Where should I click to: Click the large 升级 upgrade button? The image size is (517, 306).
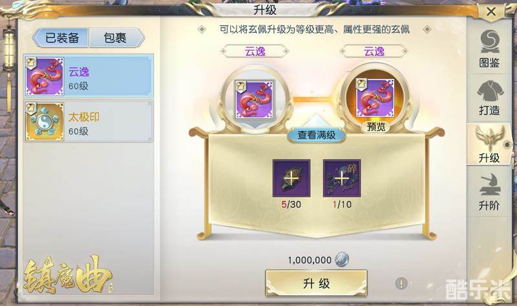[316, 283]
